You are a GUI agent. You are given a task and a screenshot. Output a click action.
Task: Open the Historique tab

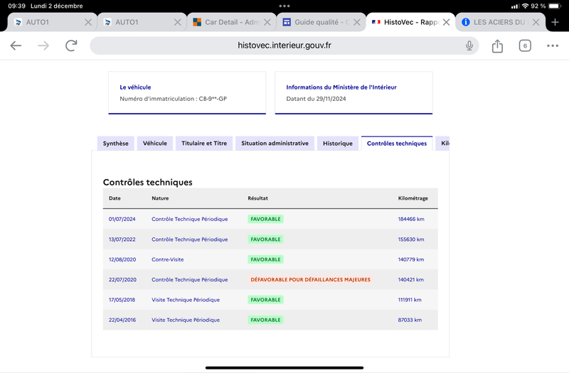pyautogui.click(x=338, y=144)
